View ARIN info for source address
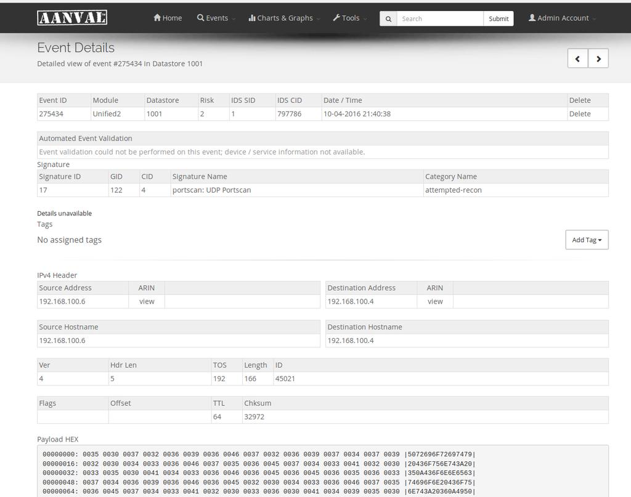The image size is (631, 497). 147,301
